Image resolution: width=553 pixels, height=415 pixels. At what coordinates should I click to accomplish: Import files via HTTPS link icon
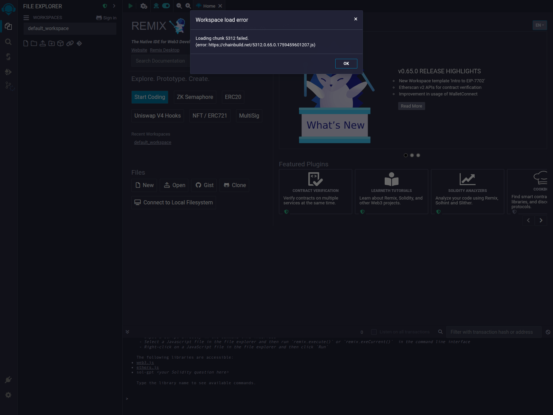pos(70,43)
